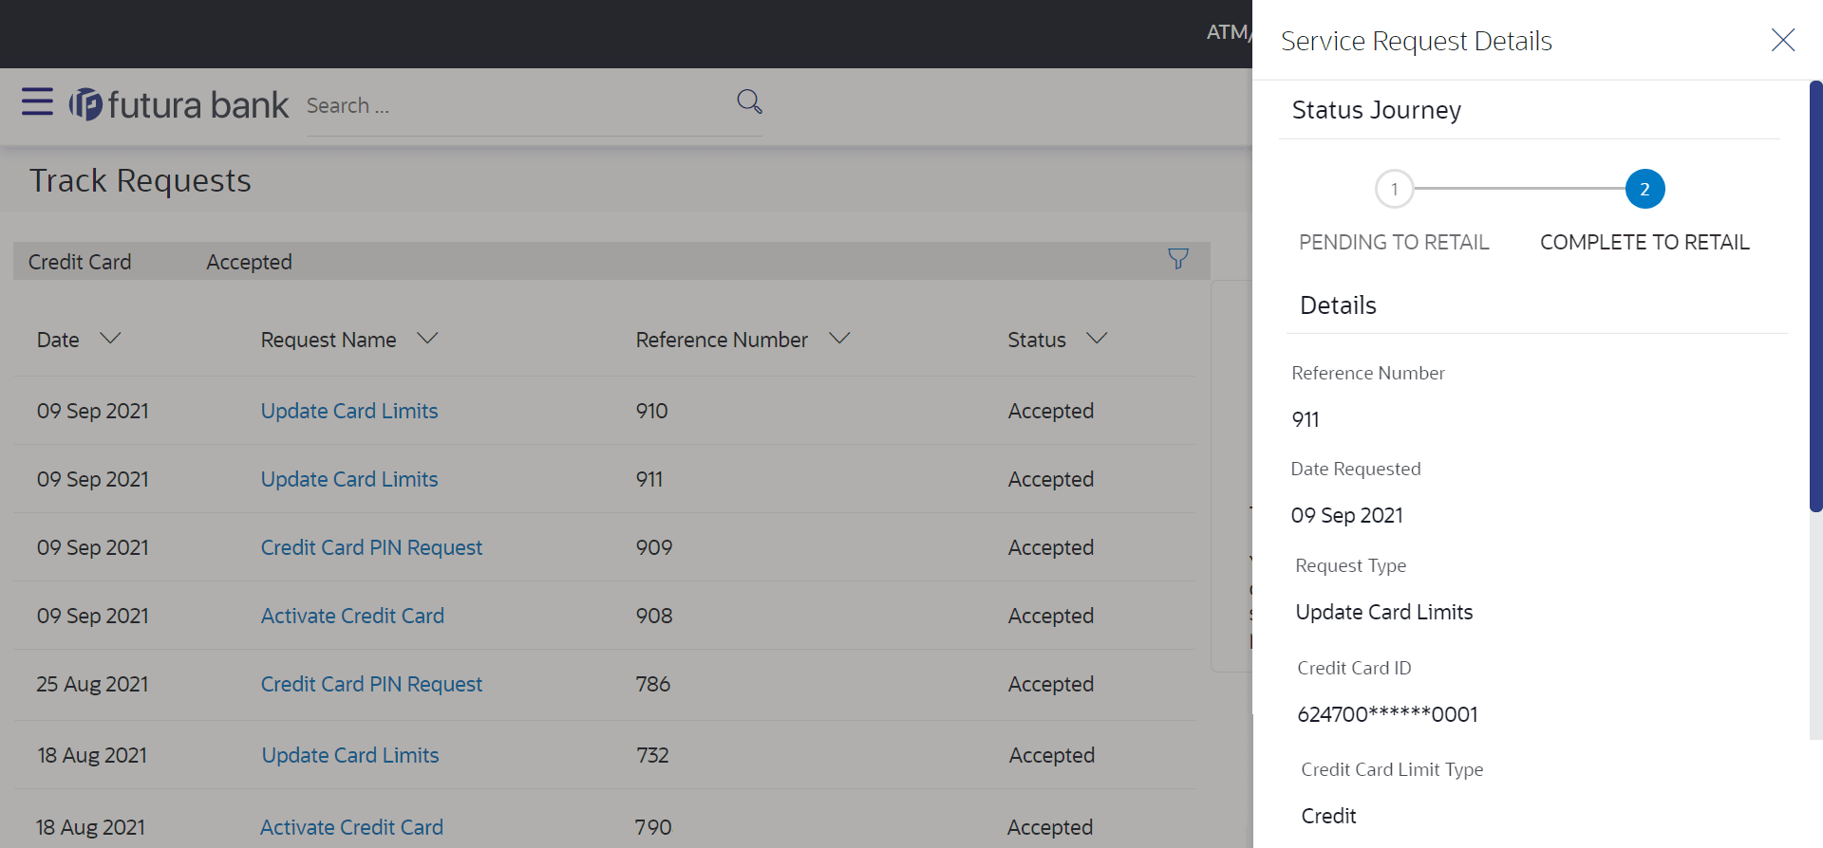Image resolution: width=1823 pixels, height=848 pixels.
Task: Sort by Date column chevron
Action: click(x=110, y=339)
